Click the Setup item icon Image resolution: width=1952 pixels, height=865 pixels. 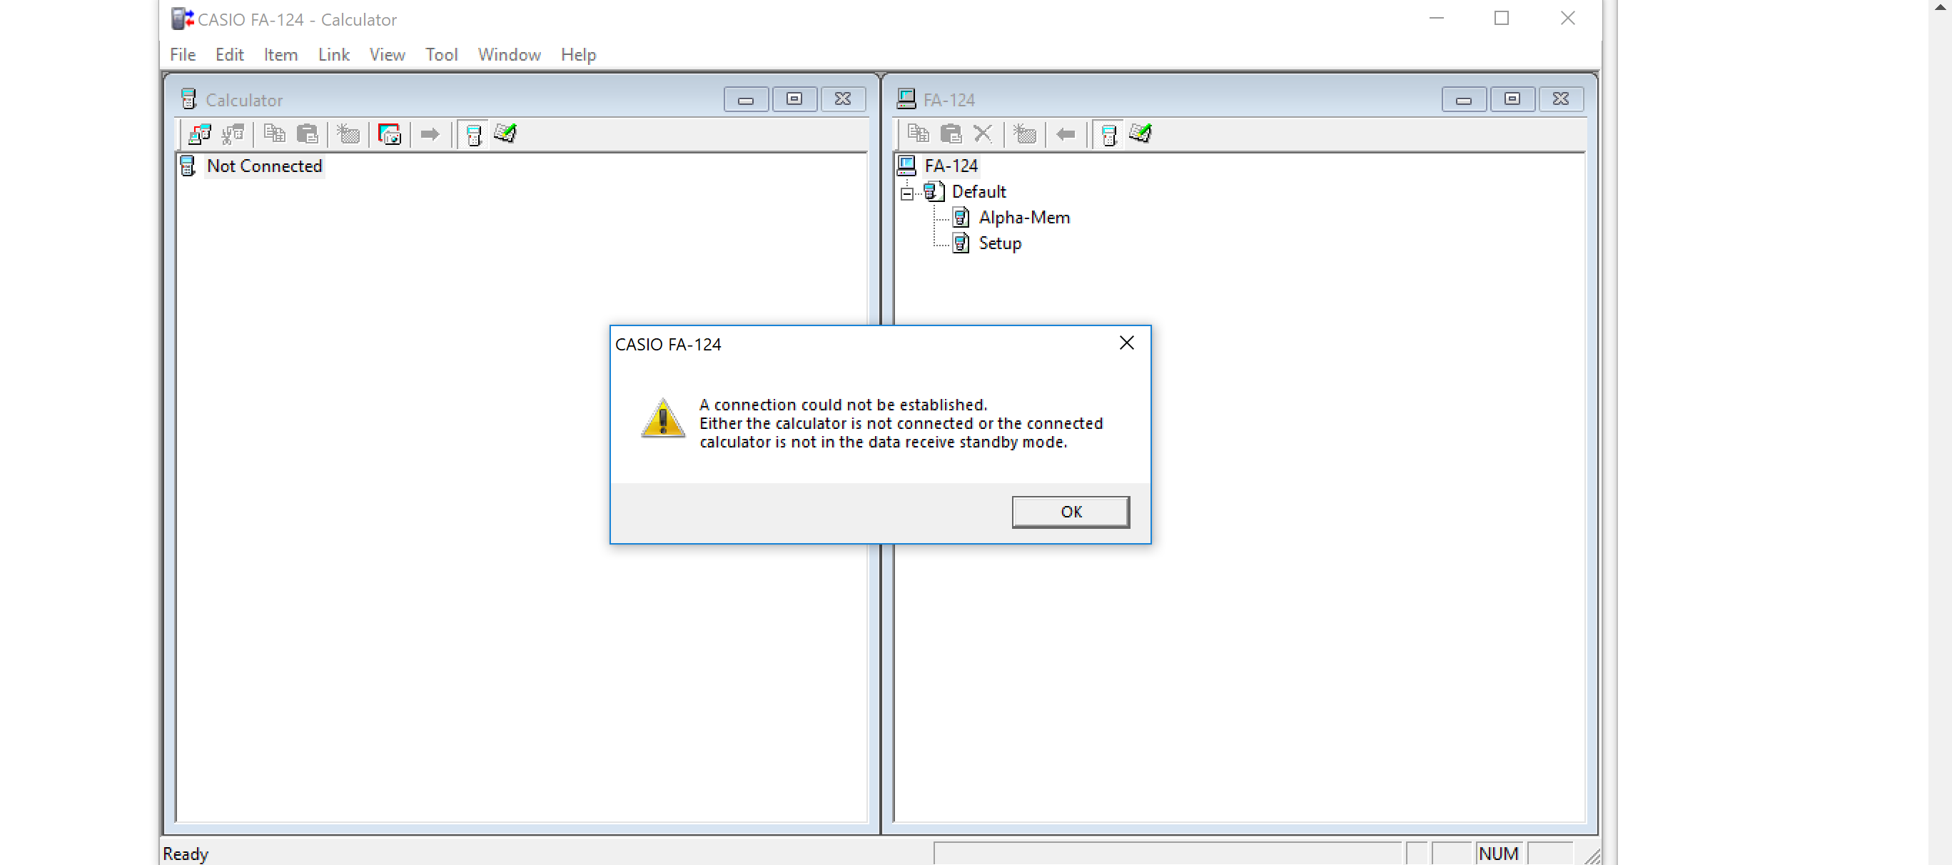[961, 243]
